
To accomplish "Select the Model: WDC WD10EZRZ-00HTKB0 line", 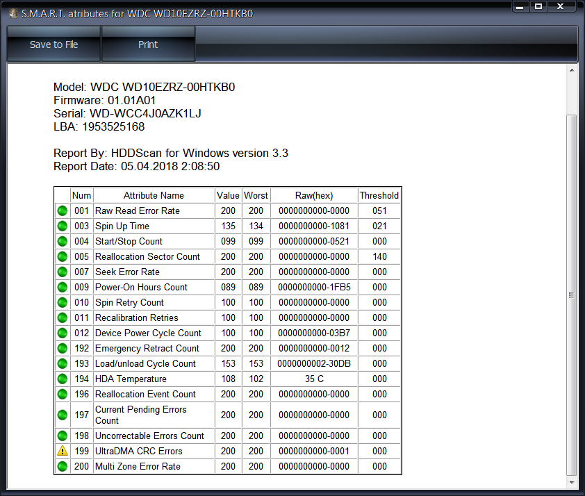I will [x=144, y=88].
